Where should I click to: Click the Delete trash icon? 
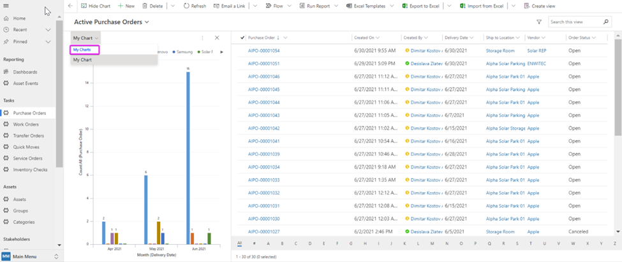(144, 6)
